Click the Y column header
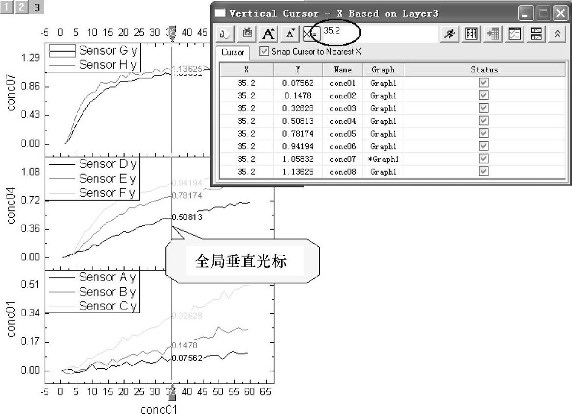This screenshot has height=414, width=572. coord(298,70)
